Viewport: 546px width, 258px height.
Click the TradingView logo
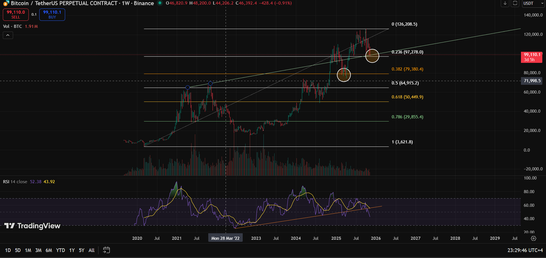[x=32, y=226]
